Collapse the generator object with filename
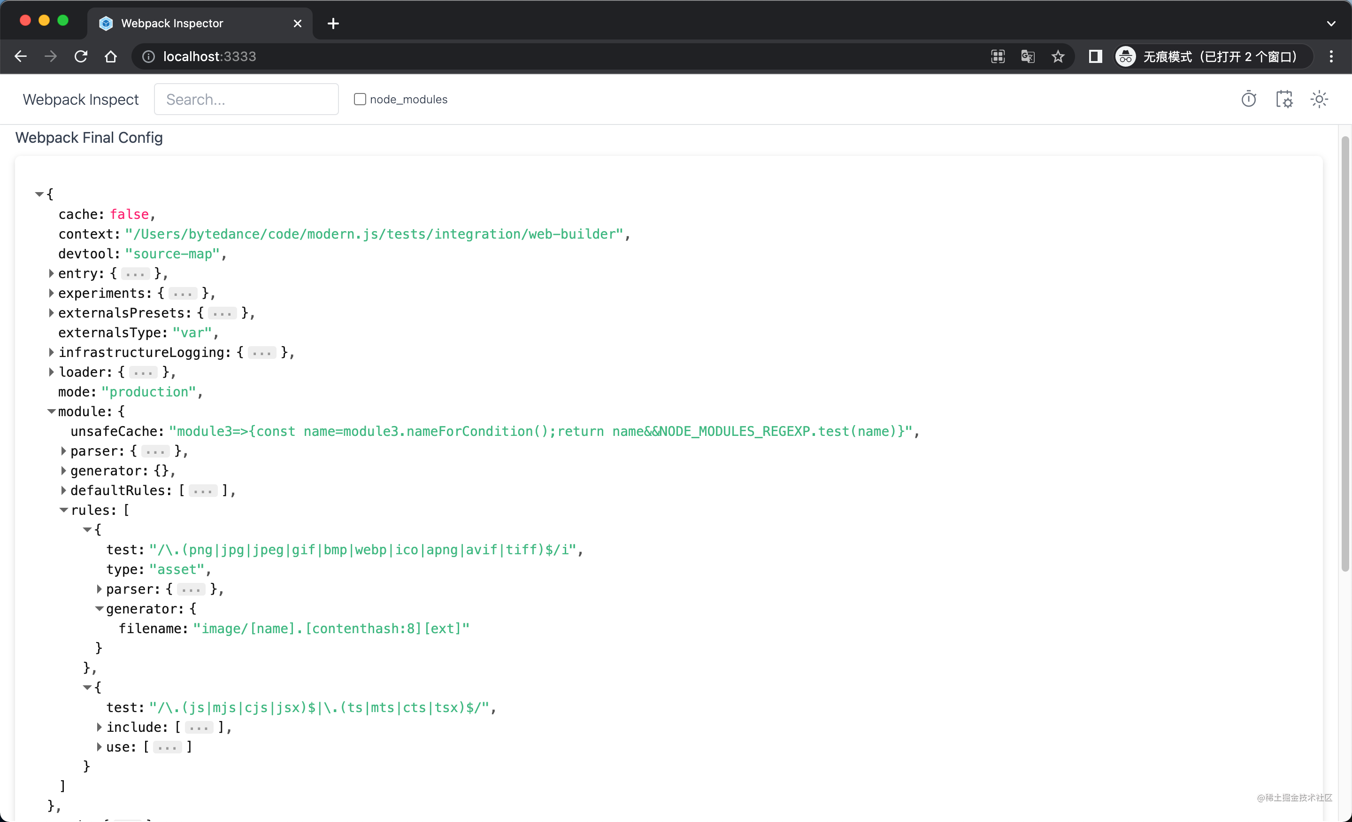This screenshot has width=1352, height=822. point(100,608)
